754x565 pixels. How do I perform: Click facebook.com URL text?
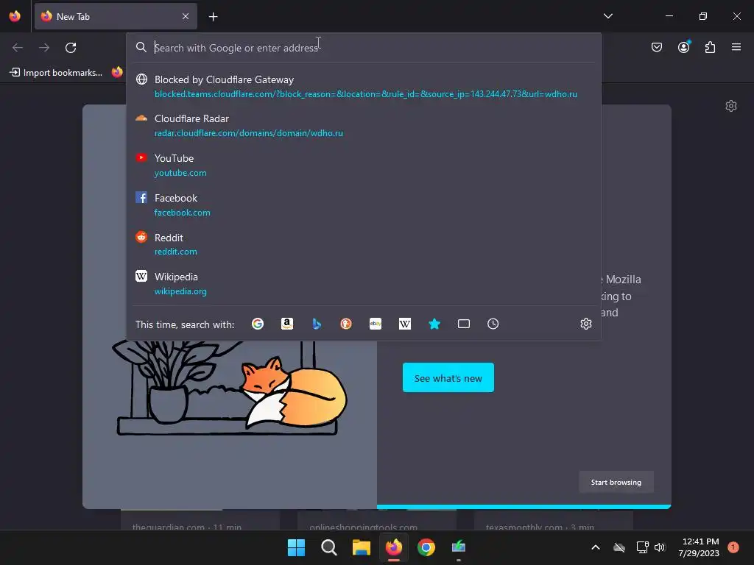183,213
